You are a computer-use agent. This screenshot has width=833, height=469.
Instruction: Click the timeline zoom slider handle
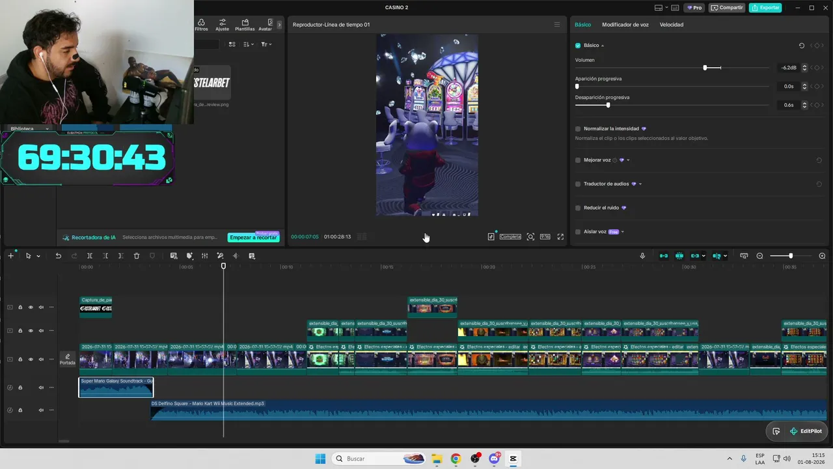point(791,256)
